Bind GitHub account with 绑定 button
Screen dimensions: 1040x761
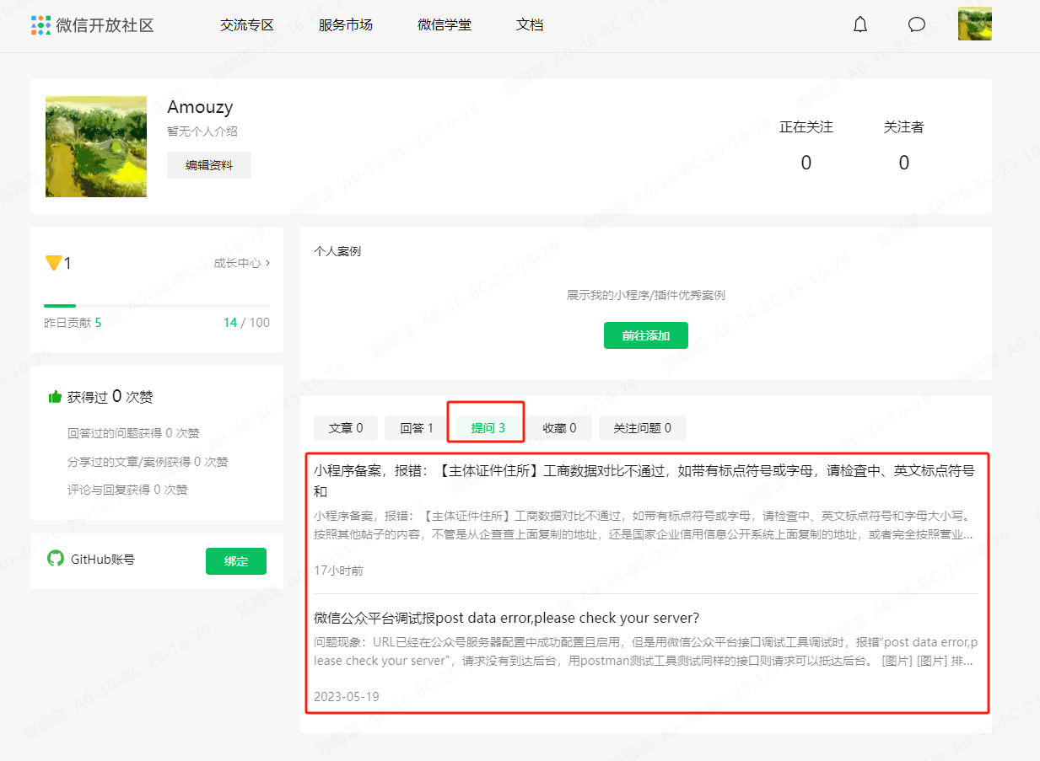[x=236, y=561]
